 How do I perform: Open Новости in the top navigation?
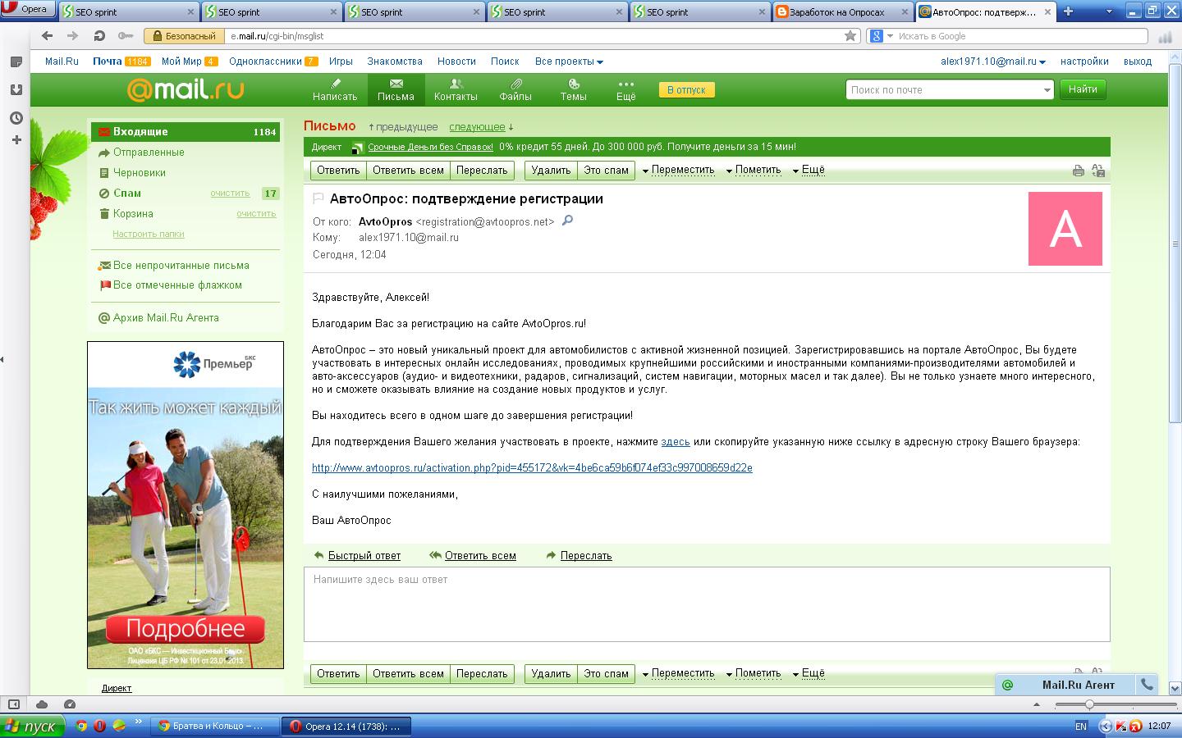tap(456, 61)
